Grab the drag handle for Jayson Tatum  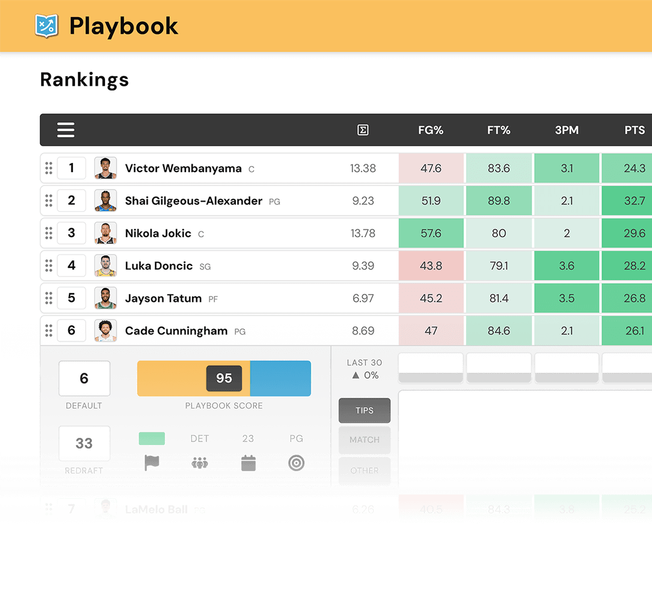[49, 298]
